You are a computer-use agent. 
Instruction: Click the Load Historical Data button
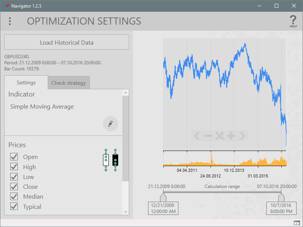pyautogui.click(x=67, y=42)
